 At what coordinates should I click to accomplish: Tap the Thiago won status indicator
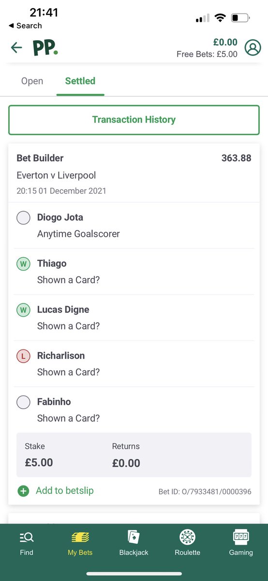tap(23, 264)
